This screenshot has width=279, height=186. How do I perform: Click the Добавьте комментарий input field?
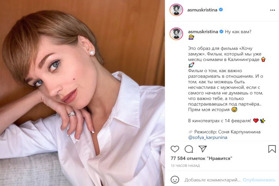(212, 180)
